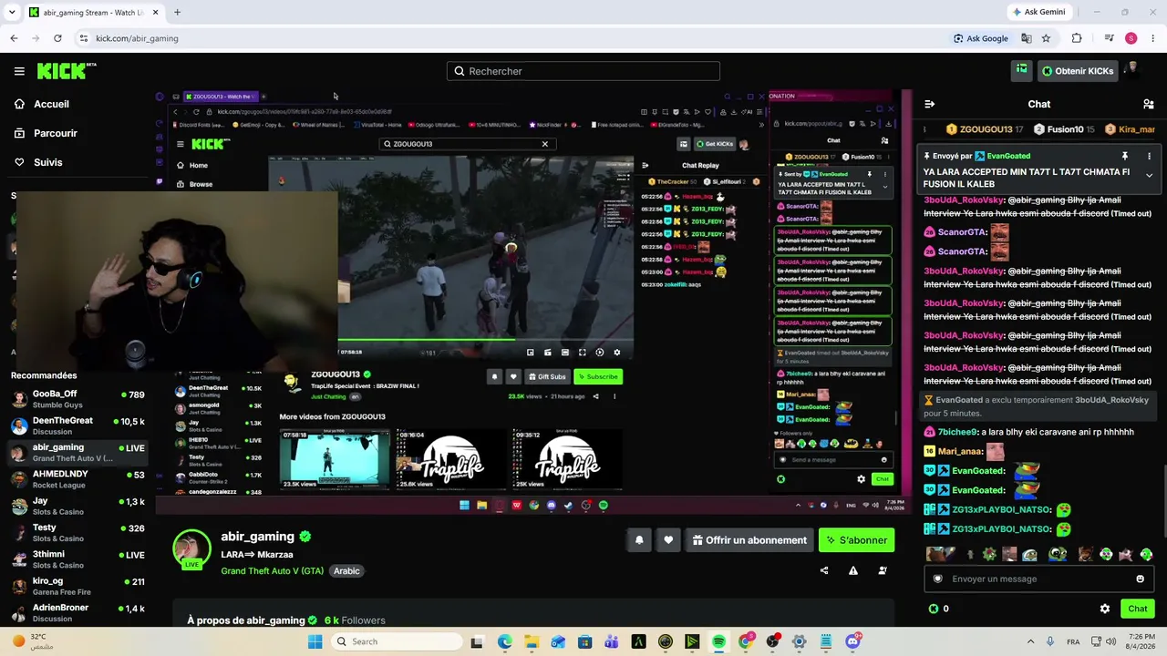This screenshot has width=1167, height=656.
Task: Click the Rechercher search field
Action: [583, 71]
